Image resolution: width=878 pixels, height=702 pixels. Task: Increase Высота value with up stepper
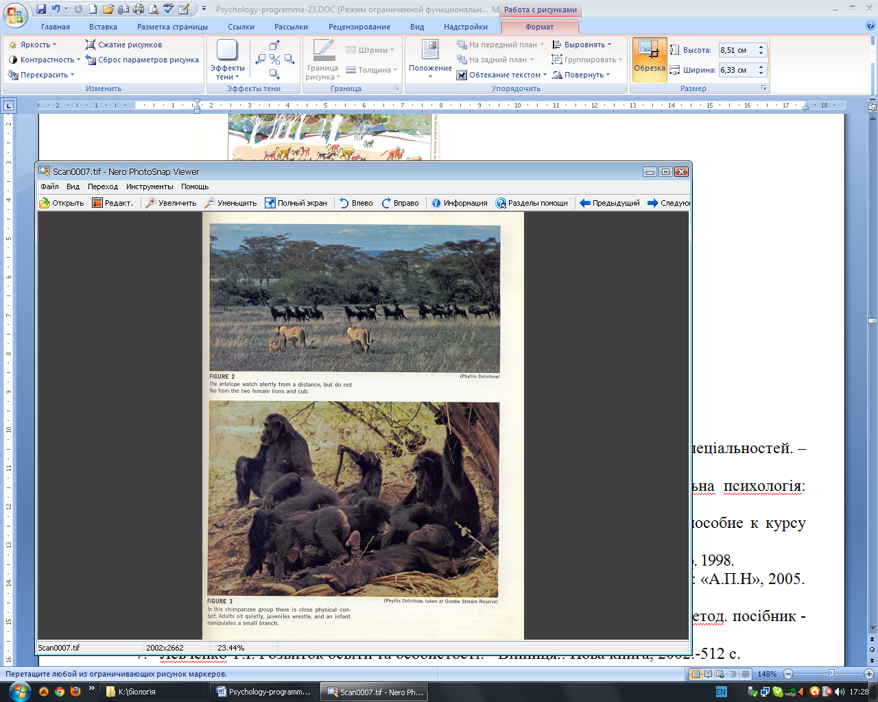[x=761, y=47]
